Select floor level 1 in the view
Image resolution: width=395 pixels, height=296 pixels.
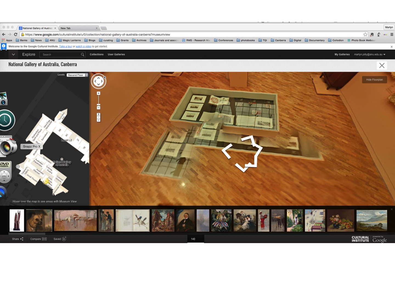point(98,117)
